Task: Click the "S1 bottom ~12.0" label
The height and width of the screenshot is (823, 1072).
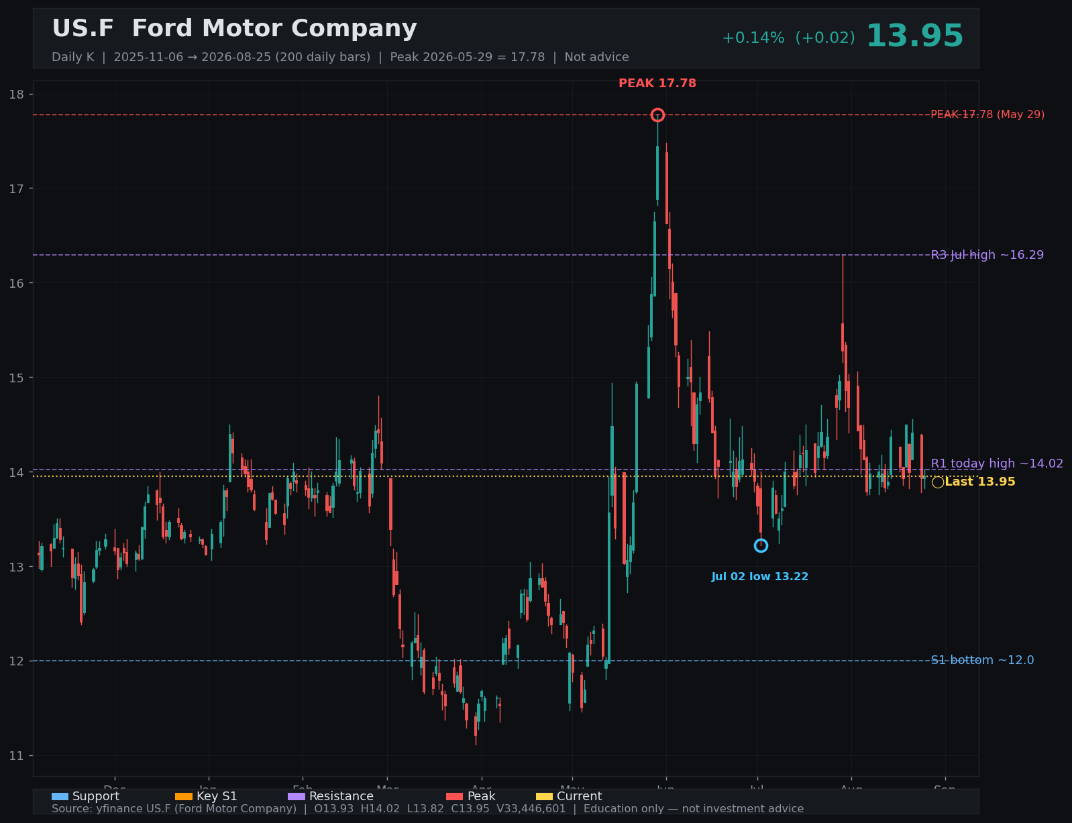Action: pyautogui.click(x=983, y=660)
